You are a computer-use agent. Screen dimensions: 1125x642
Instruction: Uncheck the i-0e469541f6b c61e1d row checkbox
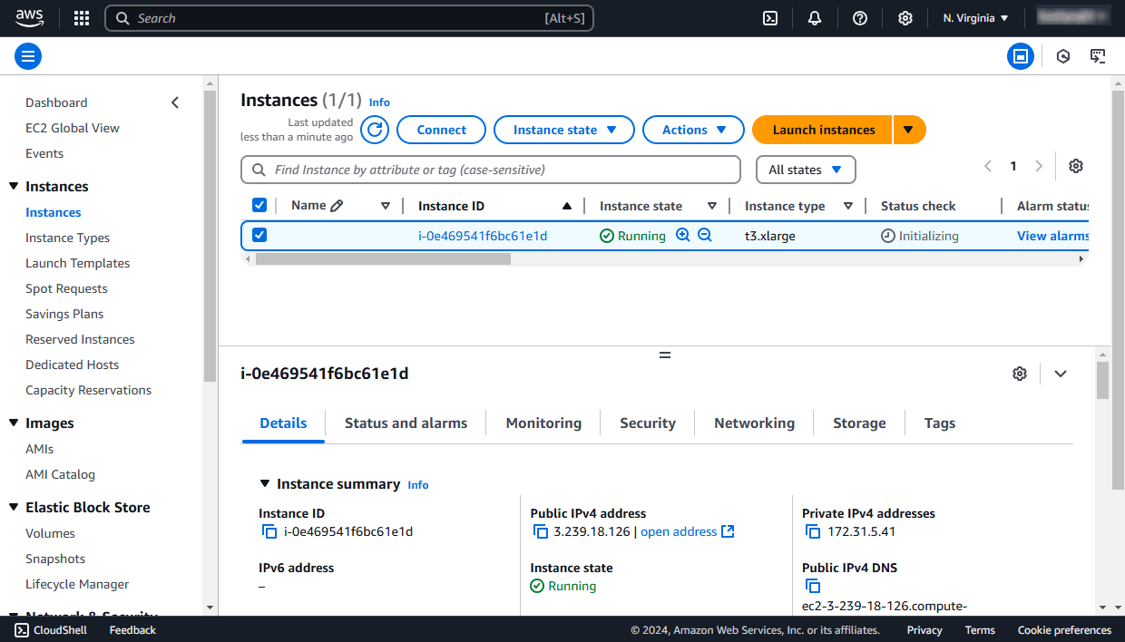259,235
